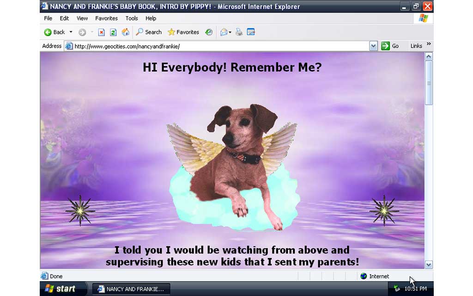The width and height of the screenshot is (473, 296).
Task: Expand the Links toolbar chevron
Action: click(429, 44)
